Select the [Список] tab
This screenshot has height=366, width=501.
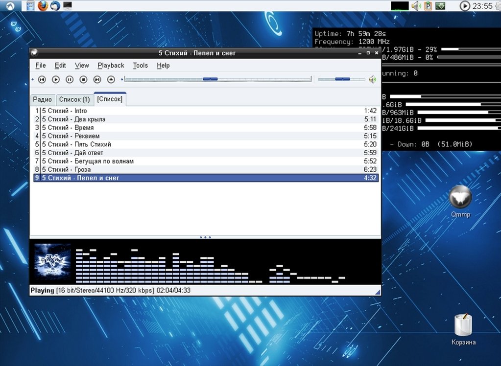point(110,99)
